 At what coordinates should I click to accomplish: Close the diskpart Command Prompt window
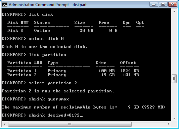click(x=172, y=4)
